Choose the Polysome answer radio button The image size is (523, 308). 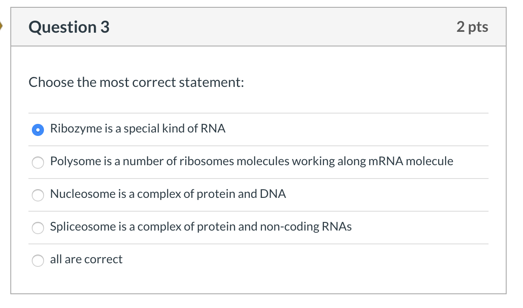tap(38, 163)
